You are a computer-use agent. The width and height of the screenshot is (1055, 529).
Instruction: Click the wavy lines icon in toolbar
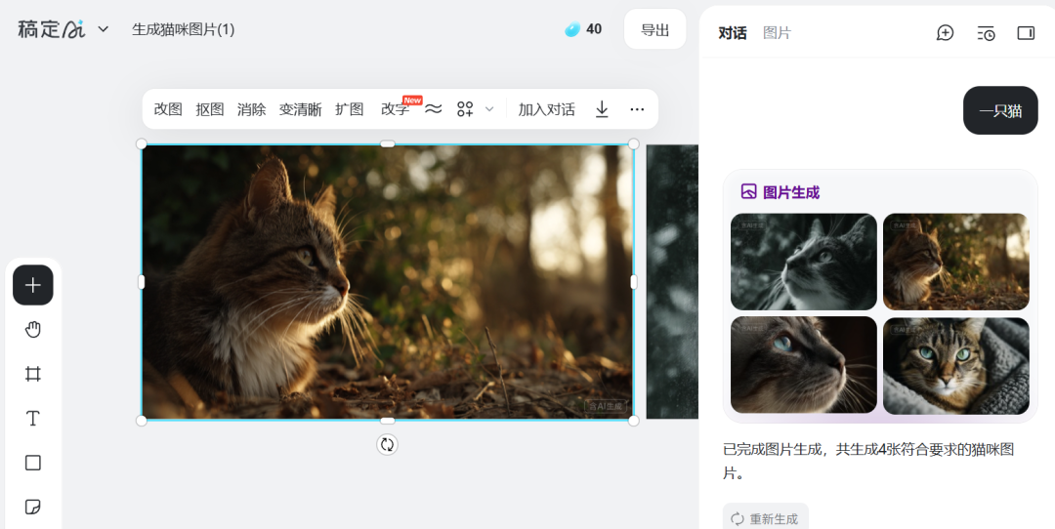pos(434,109)
